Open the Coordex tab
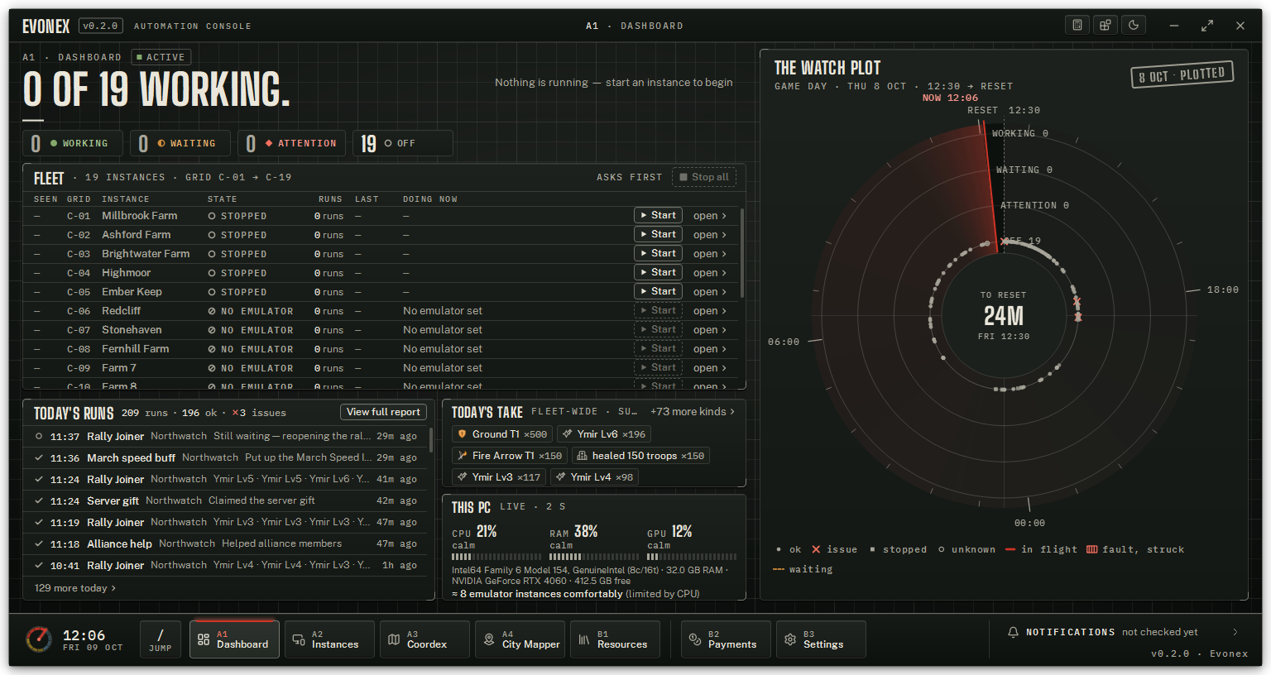The height and width of the screenshot is (675, 1271). (x=424, y=639)
